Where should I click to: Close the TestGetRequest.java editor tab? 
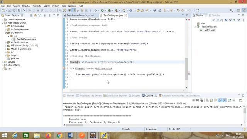[x=125, y=15]
